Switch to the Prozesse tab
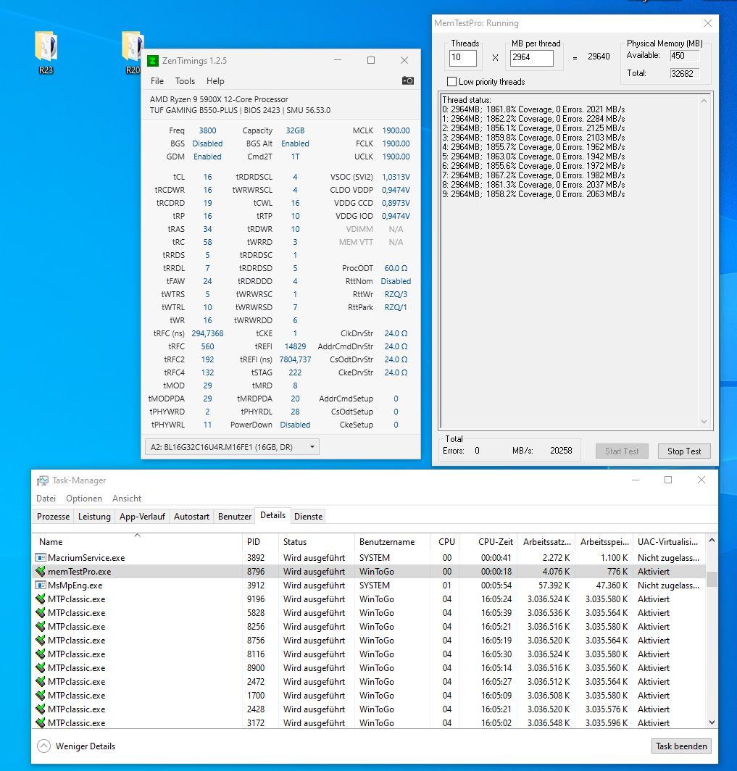The height and width of the screenshot is (771, 737). point(53,516)
